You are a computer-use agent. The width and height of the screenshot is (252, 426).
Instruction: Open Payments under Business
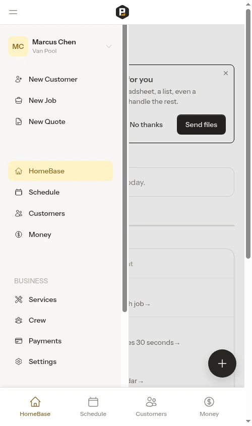click(60, 341)
